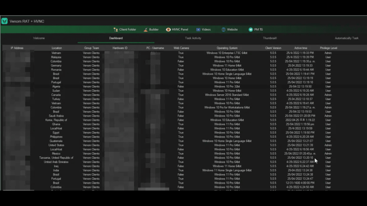This screenshot has height=206, width=367.
Task: Click the Windows 10 Pro 32bit cell
Action: (227, 87)
